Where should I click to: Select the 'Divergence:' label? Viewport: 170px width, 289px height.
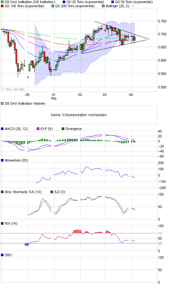[x=74, y=129]
